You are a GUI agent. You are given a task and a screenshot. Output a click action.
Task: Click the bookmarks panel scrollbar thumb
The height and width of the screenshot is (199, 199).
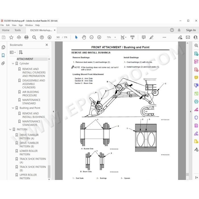coord(49,171)
